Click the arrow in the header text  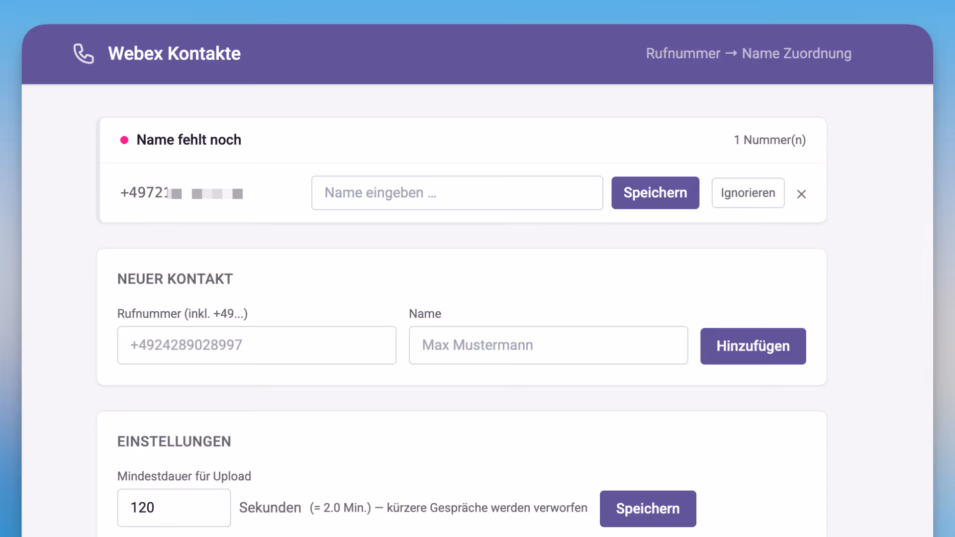731,53
